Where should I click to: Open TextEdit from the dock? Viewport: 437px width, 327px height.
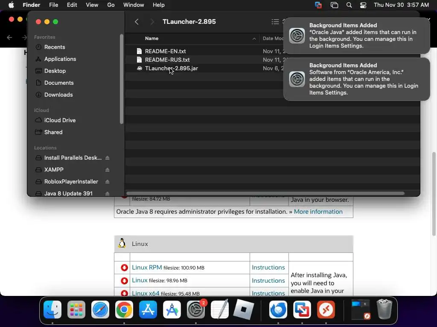point(220,310)
